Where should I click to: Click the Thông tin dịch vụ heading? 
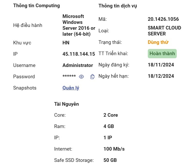(x=118, y=6)
